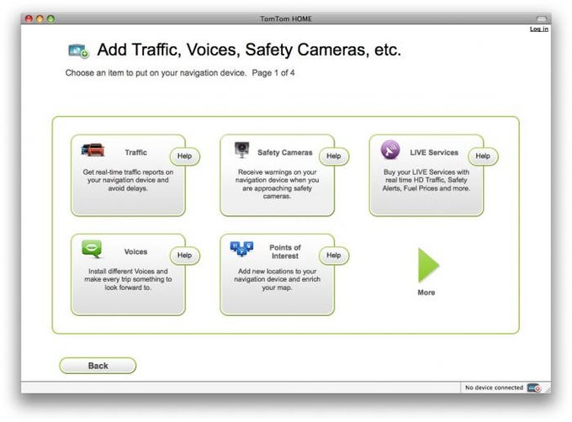This screenshot has width=572, height=422.
Task: Select the Points of Interest card title
Action: point(285,251)
